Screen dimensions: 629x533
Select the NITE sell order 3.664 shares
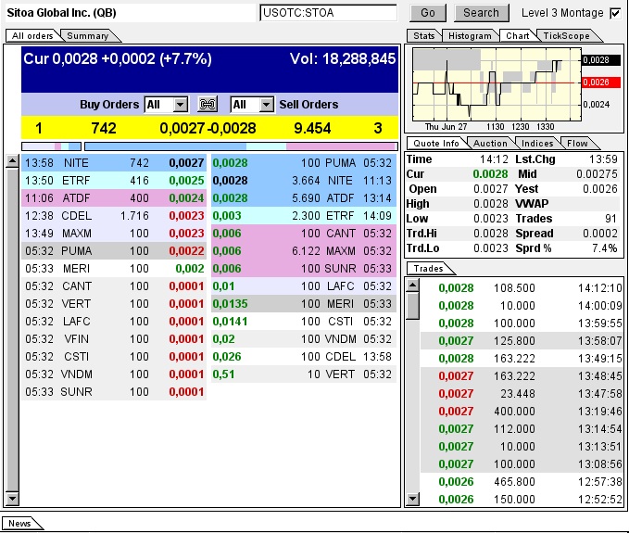[x=304, y=181]
